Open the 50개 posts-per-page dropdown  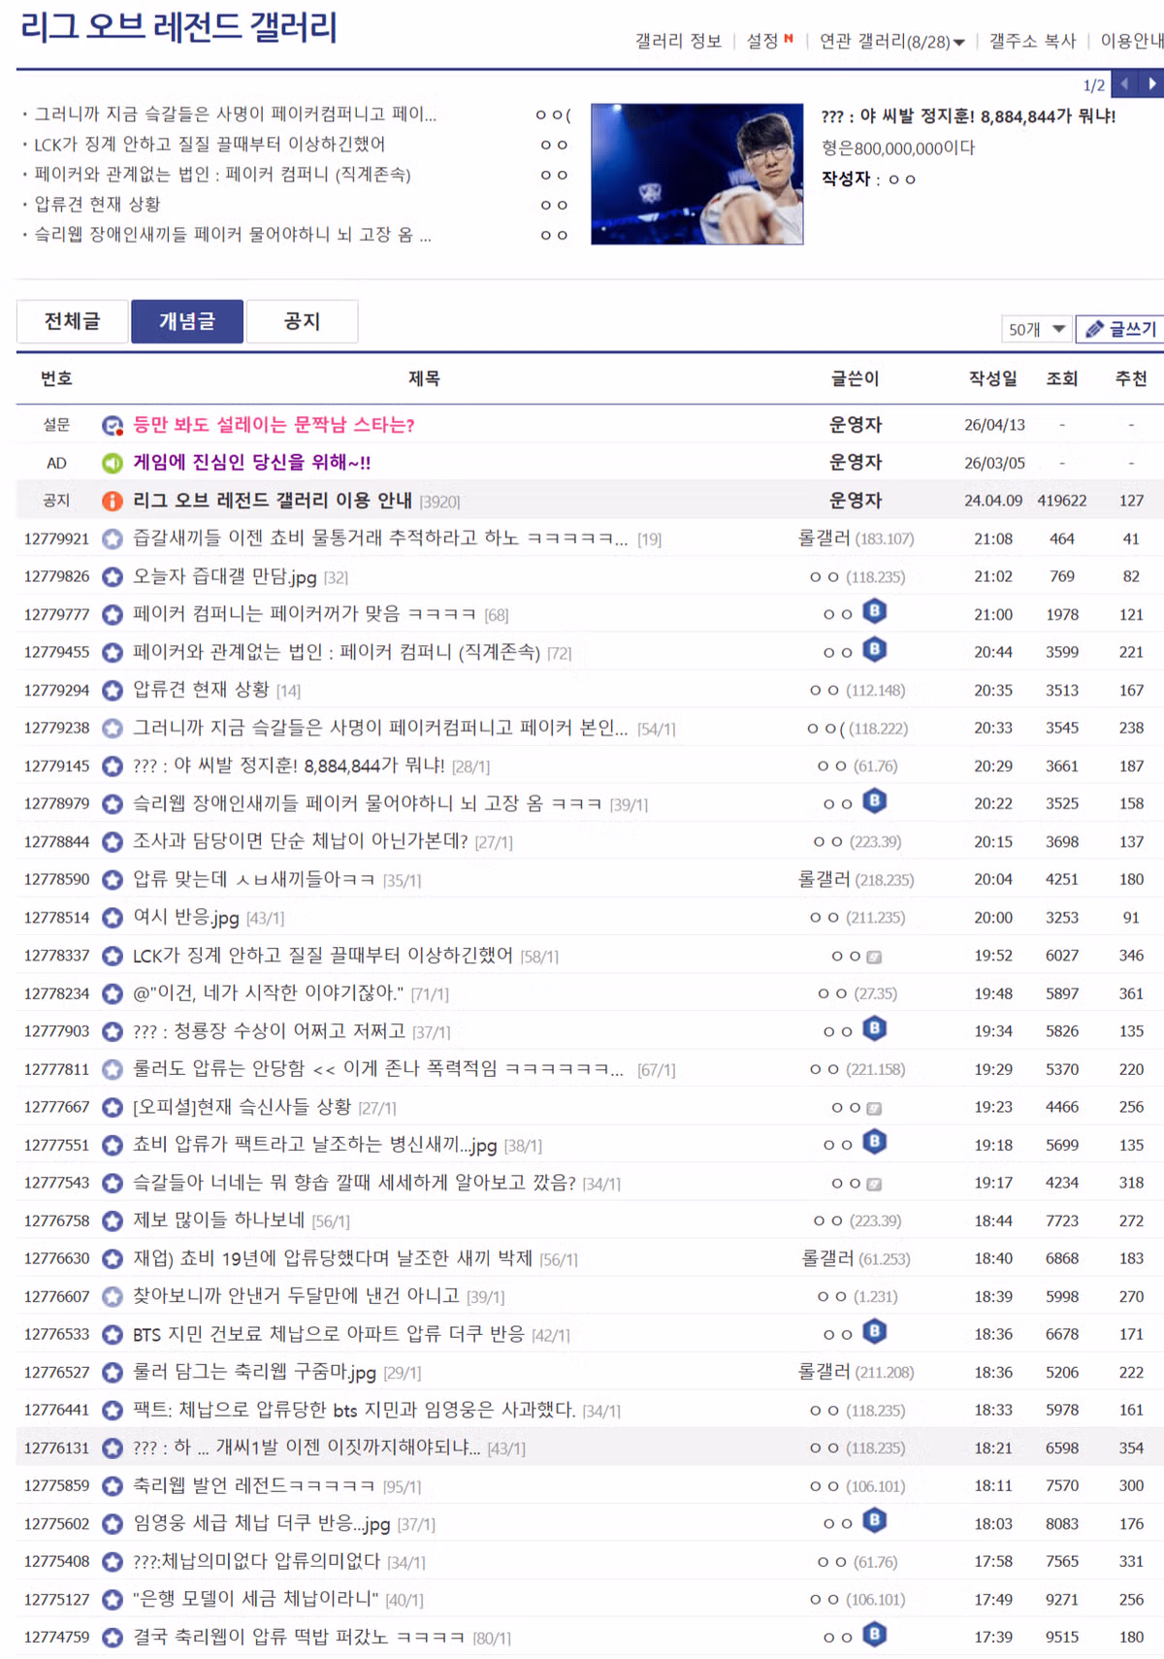[1035, 329]
